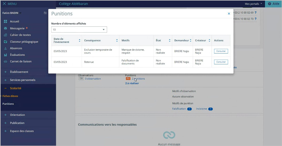Open the Nombre d'éléments affichés dropdown
This screenshot has height=146, width=282.
click(79, 29)
